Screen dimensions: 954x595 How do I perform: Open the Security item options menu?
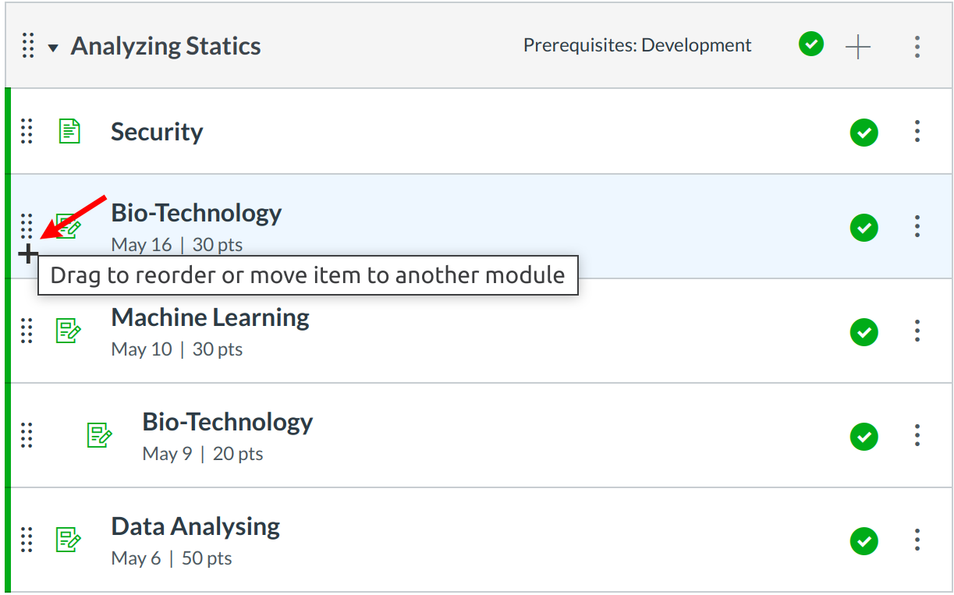(917, 132)
